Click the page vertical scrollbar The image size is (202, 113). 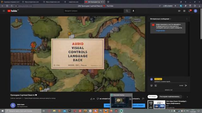pos(201,24)
